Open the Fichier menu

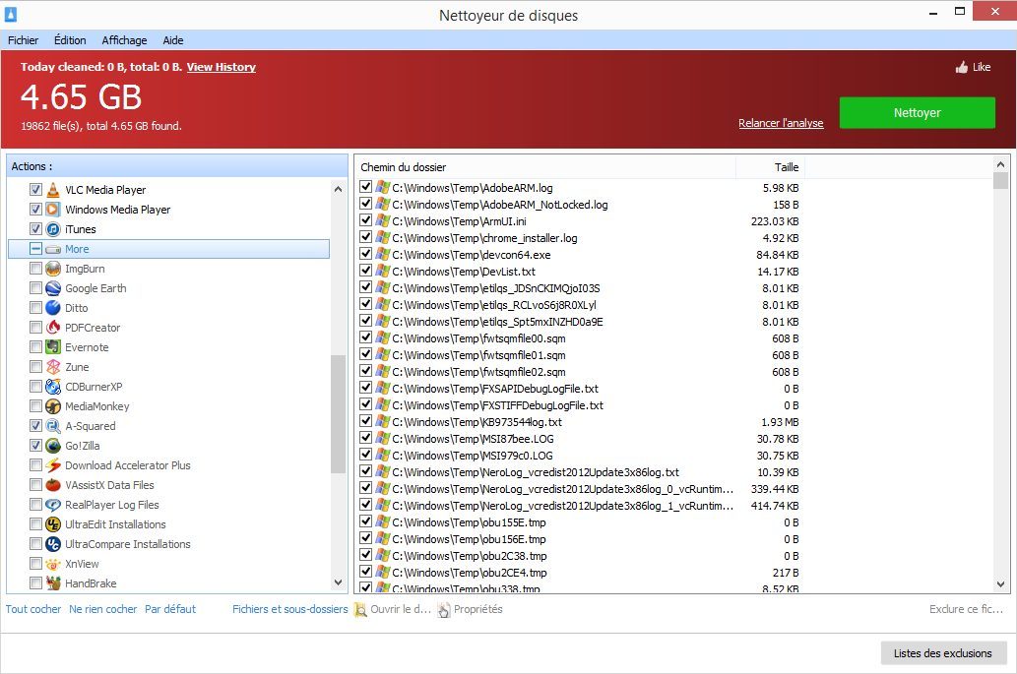[x=23, y=40]
